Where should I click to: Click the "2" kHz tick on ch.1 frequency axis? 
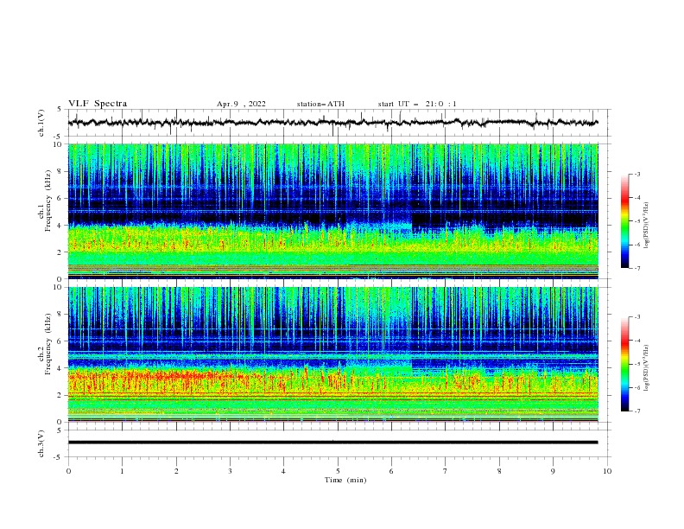coord(60,252)
